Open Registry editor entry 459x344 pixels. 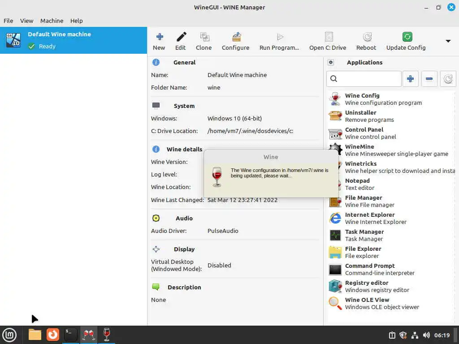pos(391,286)
